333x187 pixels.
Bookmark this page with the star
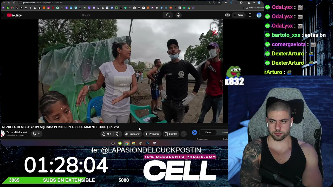(x=219, y=3)
